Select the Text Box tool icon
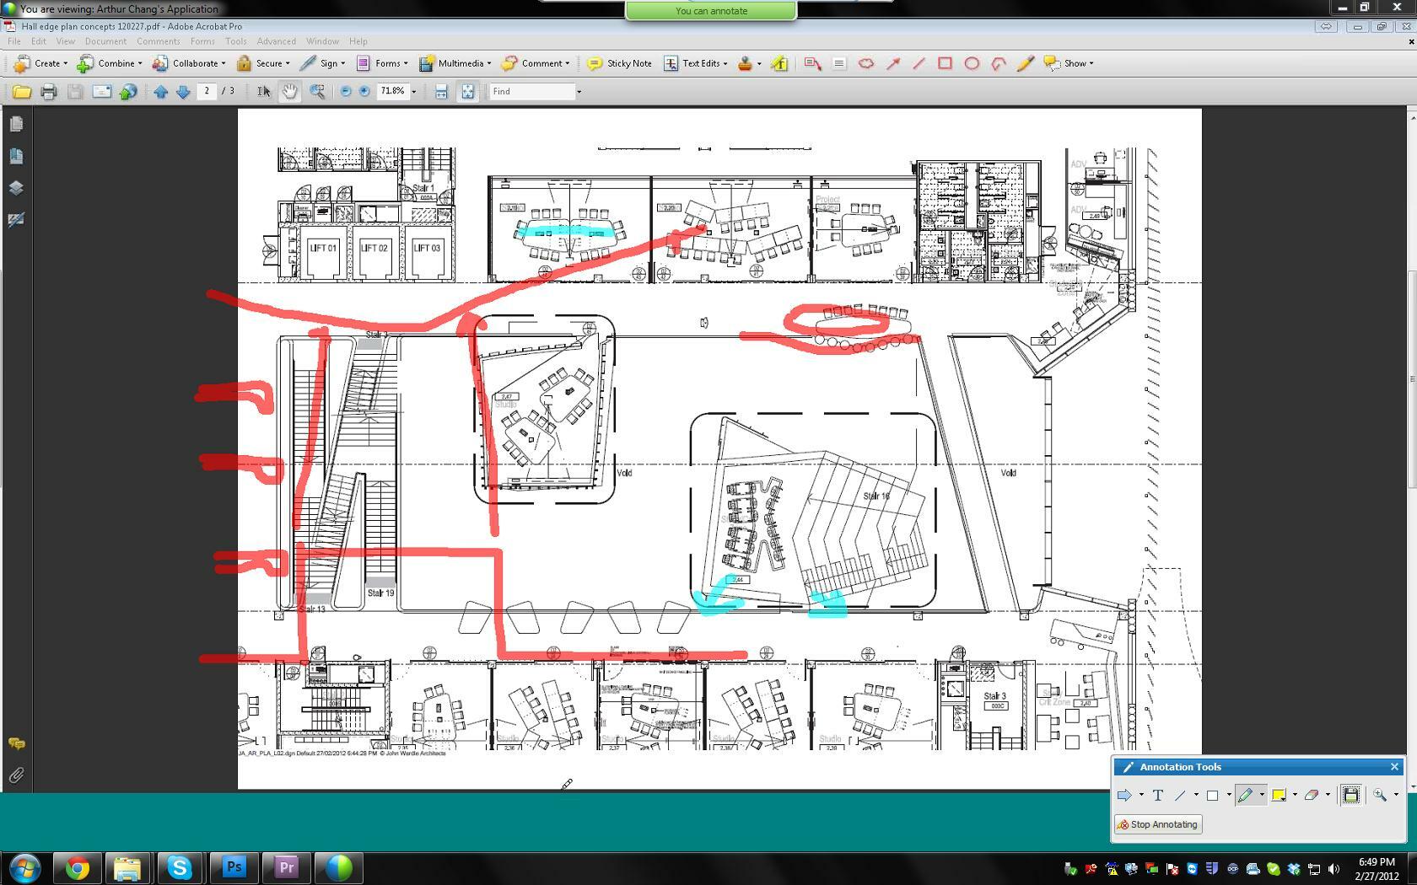1417x885 pixels. (x=839, y=63)
